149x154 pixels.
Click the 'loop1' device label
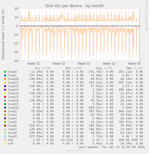point(12,75)
